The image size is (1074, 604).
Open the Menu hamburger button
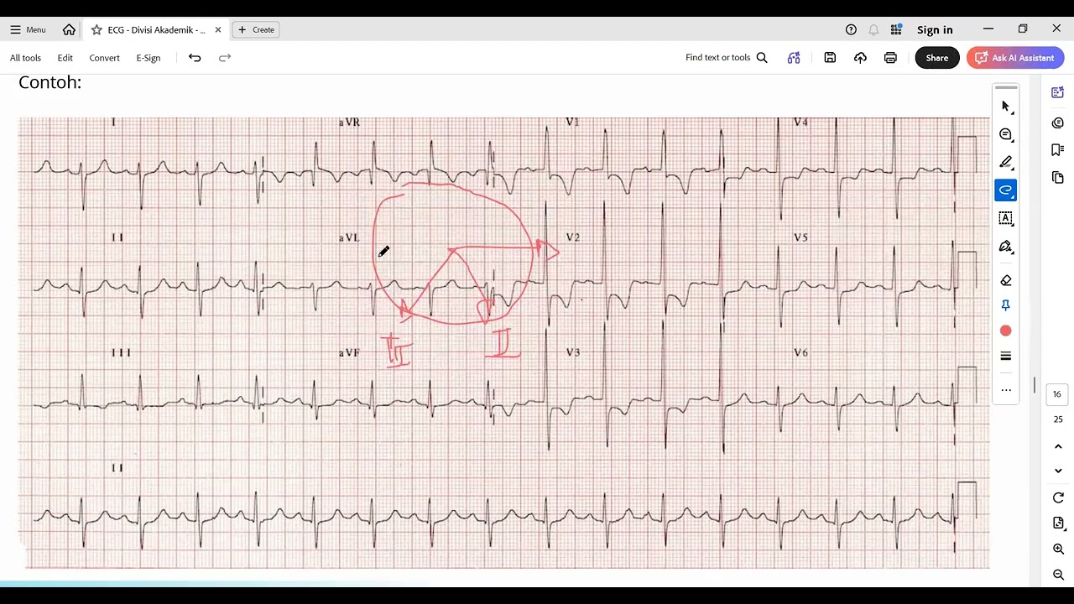point(28,29)
